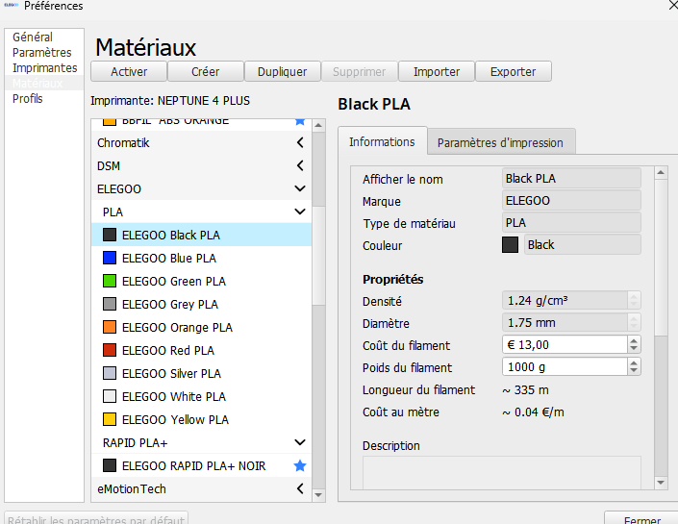
Task: Go to the Paramètres preferences section
Action: pos(42,52)
